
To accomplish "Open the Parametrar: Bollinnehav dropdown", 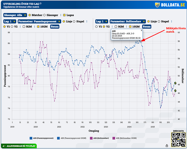I will point(127,21).
